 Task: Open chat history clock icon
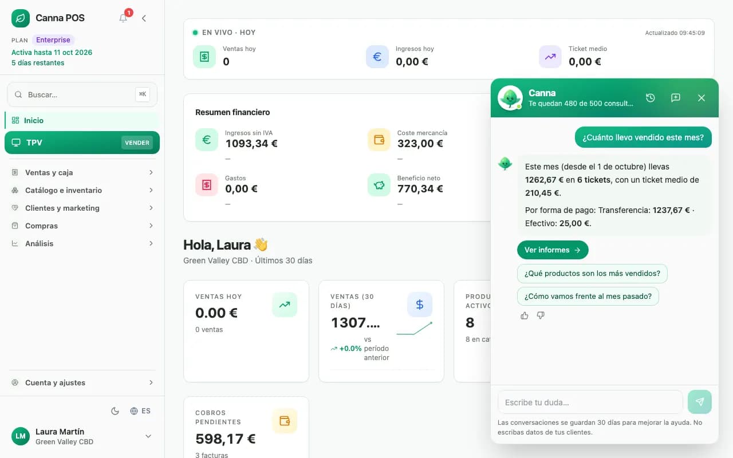click(651, 98)
